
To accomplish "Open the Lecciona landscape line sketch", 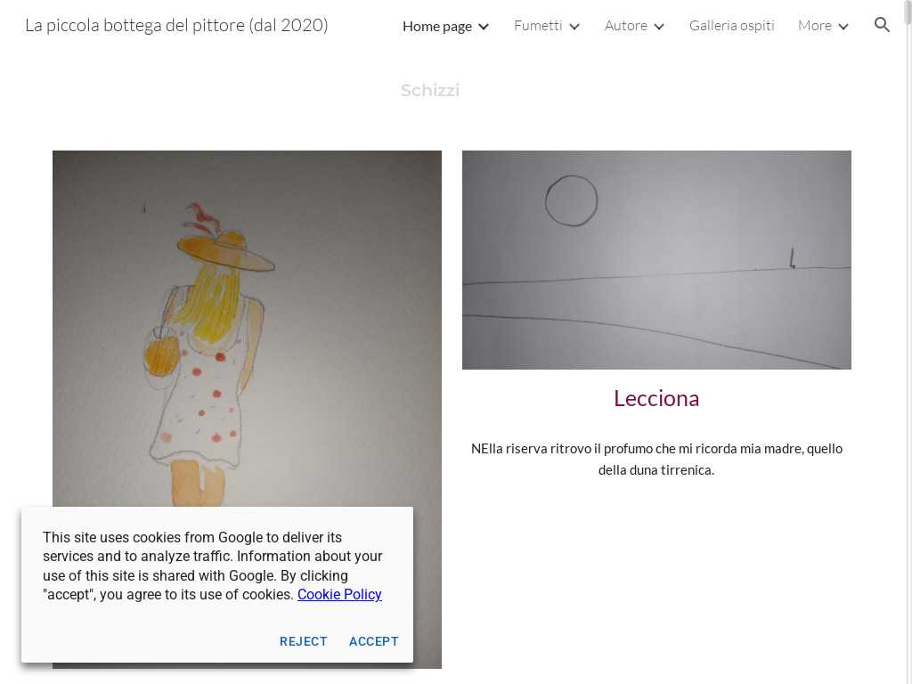I will [656, 260].
